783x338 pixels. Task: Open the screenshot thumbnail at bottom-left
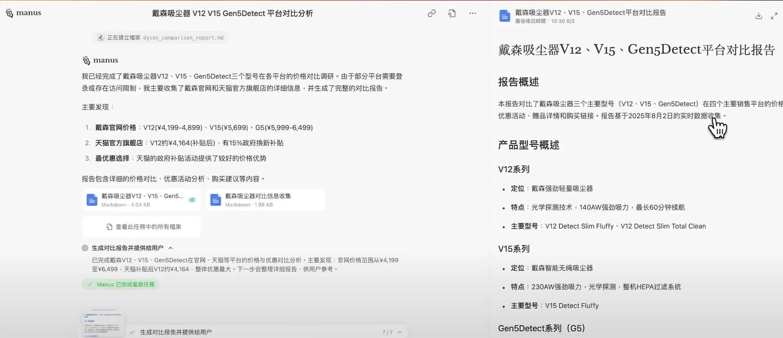[x=103, y=322]
